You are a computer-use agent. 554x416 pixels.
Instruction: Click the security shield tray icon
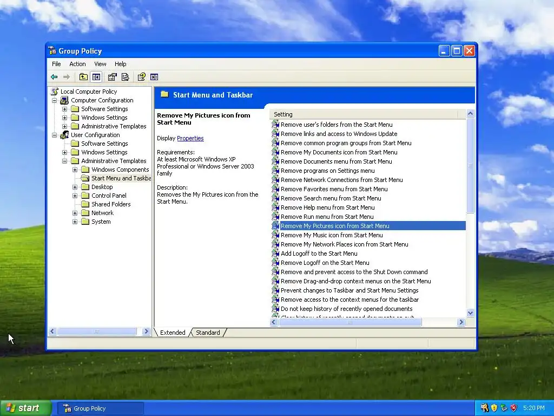494,408
